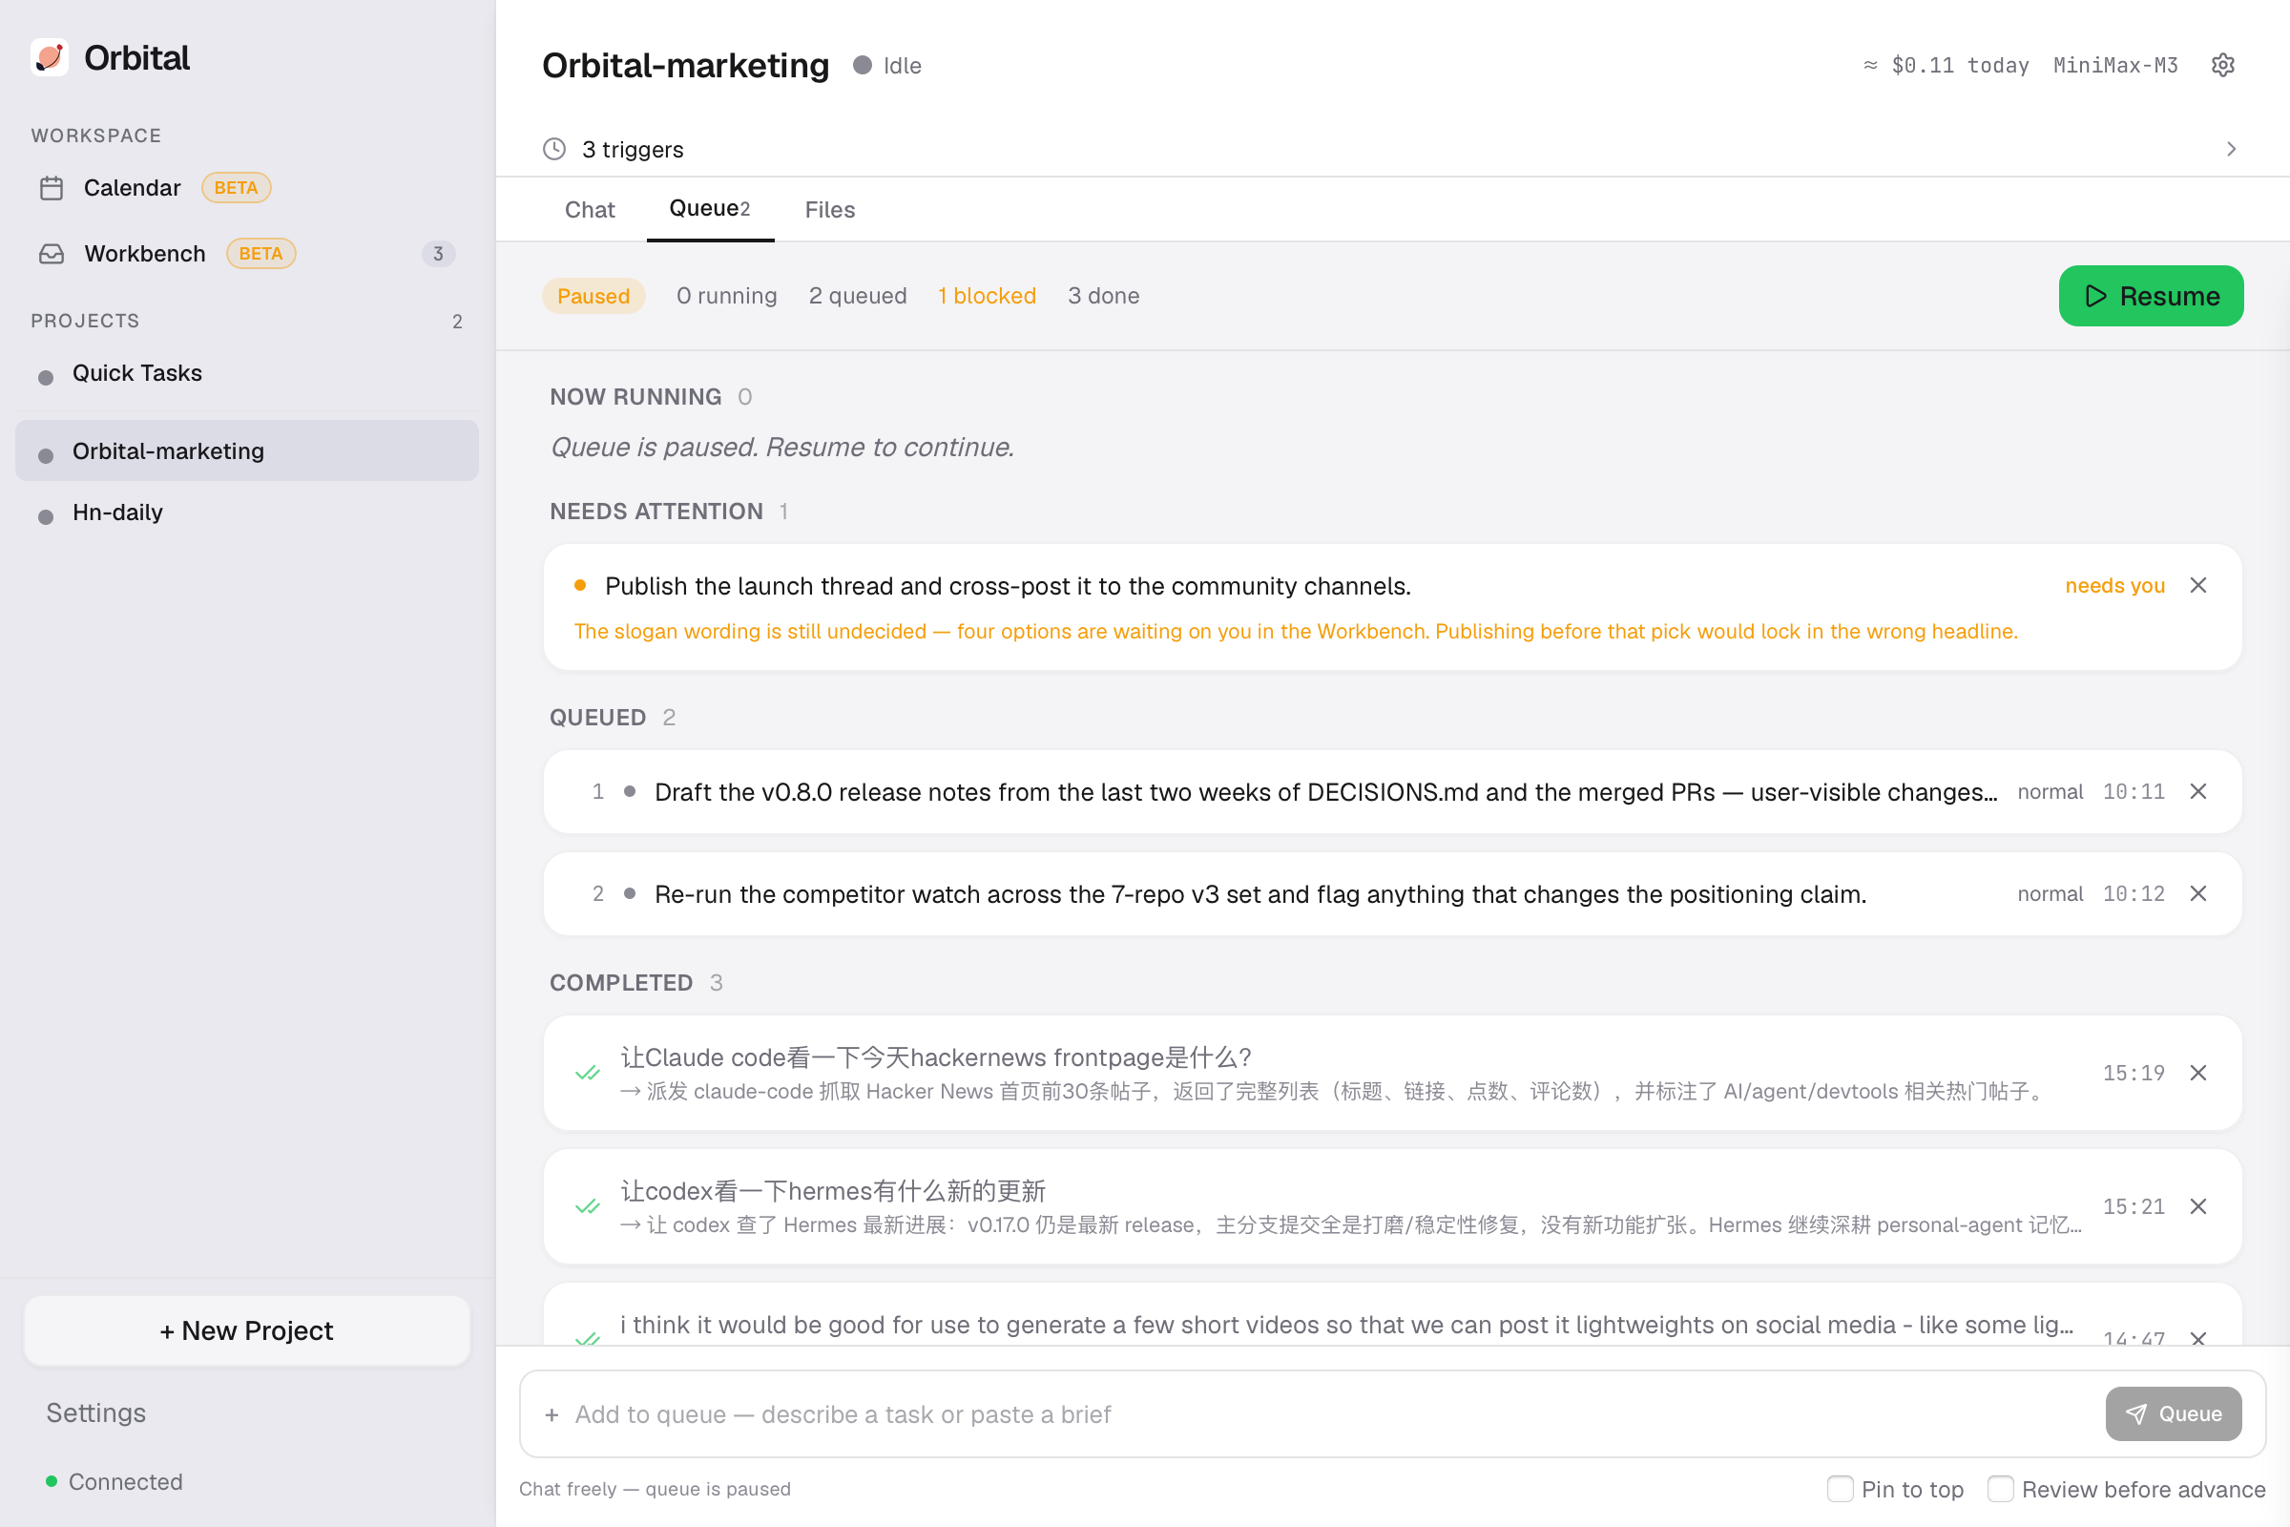This screenshot has width=2290, height=1527.
Task: Click the 1 blocked counter
Action: pyautogui.click(x=987, y=296)
